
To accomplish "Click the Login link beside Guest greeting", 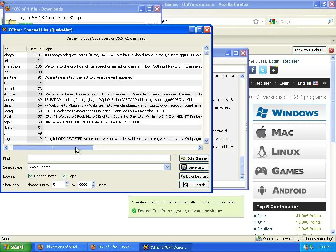I will coord(274,61).
